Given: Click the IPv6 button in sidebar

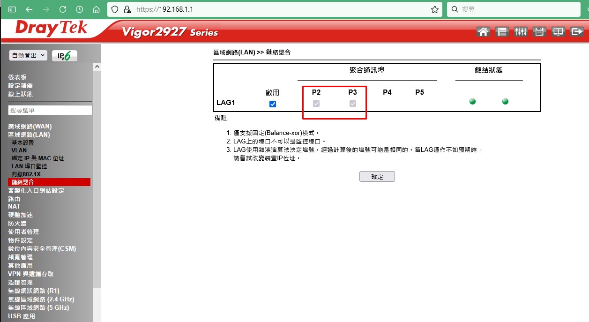Looking at the screenshot, I should pyautogui.click(x=64, y=56).
